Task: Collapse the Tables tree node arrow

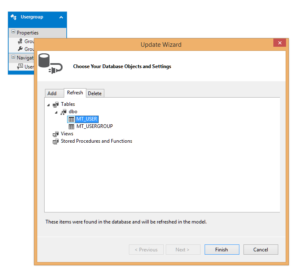Action: (x=49, y=105)
